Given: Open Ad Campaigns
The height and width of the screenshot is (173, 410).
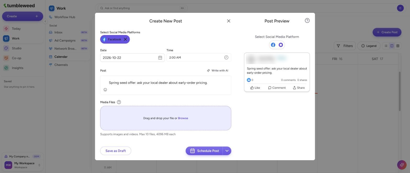Looking at the screenshot, I should pyautogui.click(x=69, y=41).
